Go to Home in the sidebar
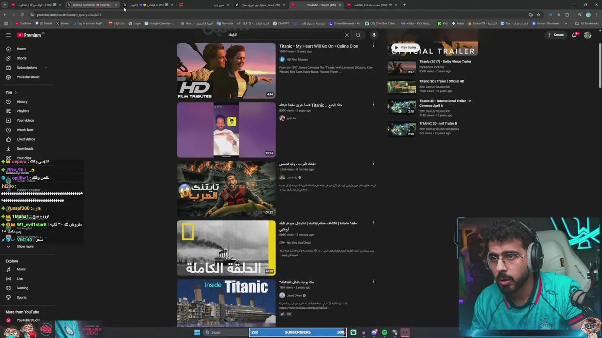The height and width of the screenshot is (338, 602). 21,49
